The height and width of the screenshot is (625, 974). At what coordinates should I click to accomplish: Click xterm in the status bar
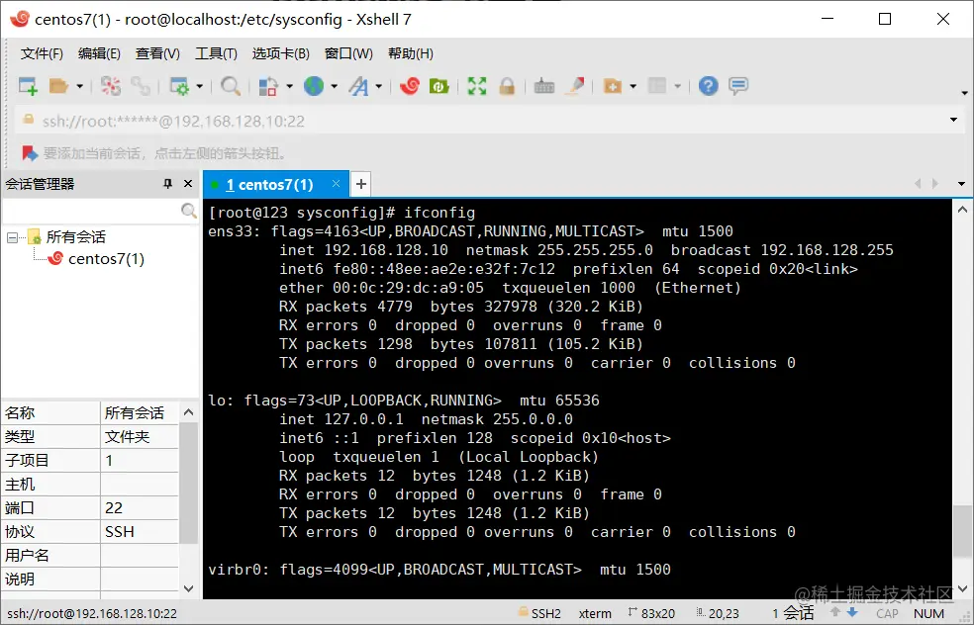pyautogui.click(x=595, y=614)
